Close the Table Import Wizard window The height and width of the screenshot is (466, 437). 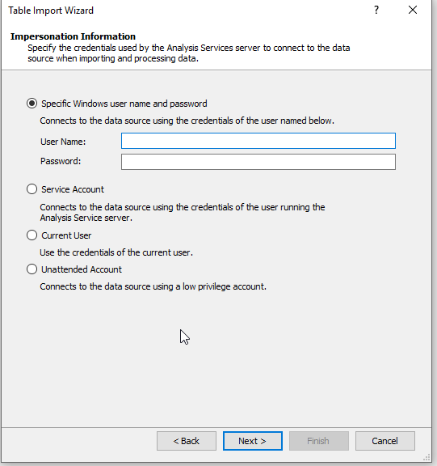(413, 10)
